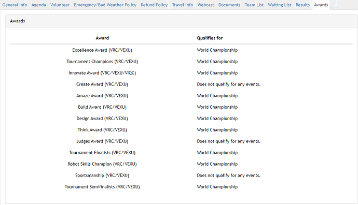
Task: Click 'Does not qualify' for Judges Award
Action: 228,141
